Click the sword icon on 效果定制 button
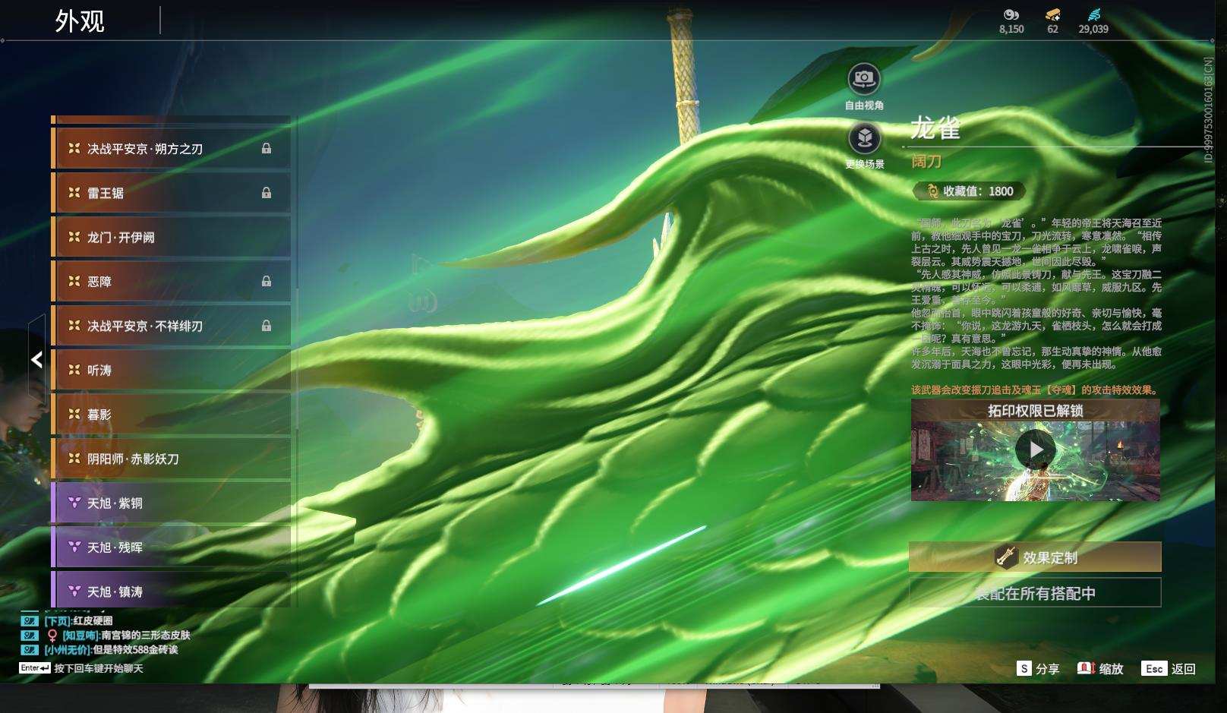This screenshot has width=1227, height=713. pyautogui.click(x=1006, y=557)
